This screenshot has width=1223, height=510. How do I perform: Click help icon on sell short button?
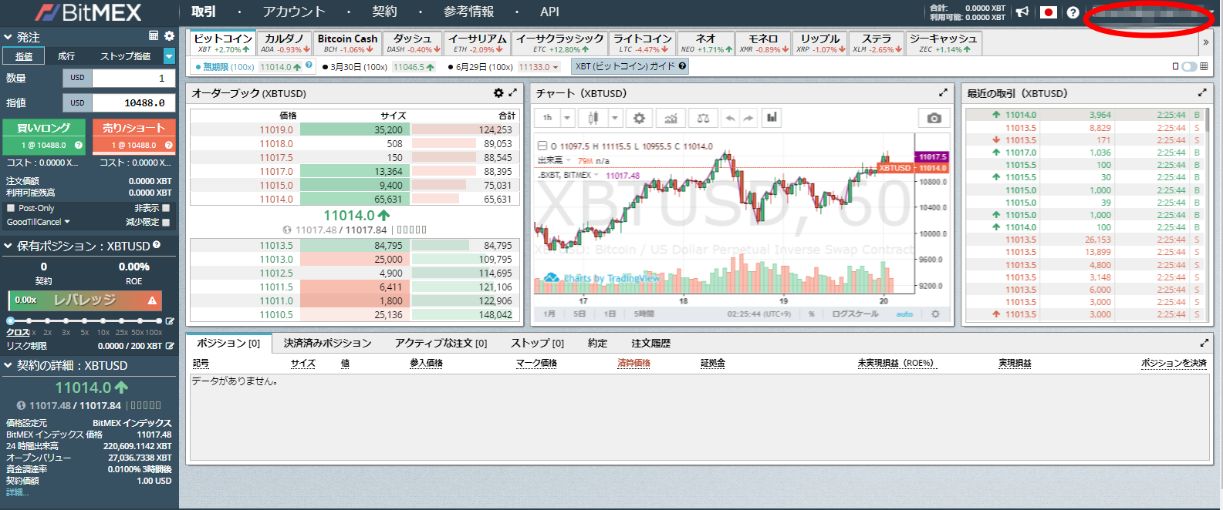click(168, 145)
